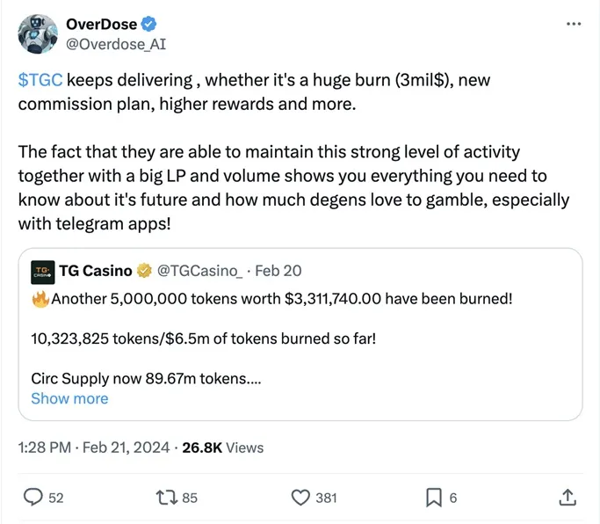This screenshot has height=524, width=600.
Task: Click the Feb 20 date in quoted tweet
Action: [x=279, y=270]
